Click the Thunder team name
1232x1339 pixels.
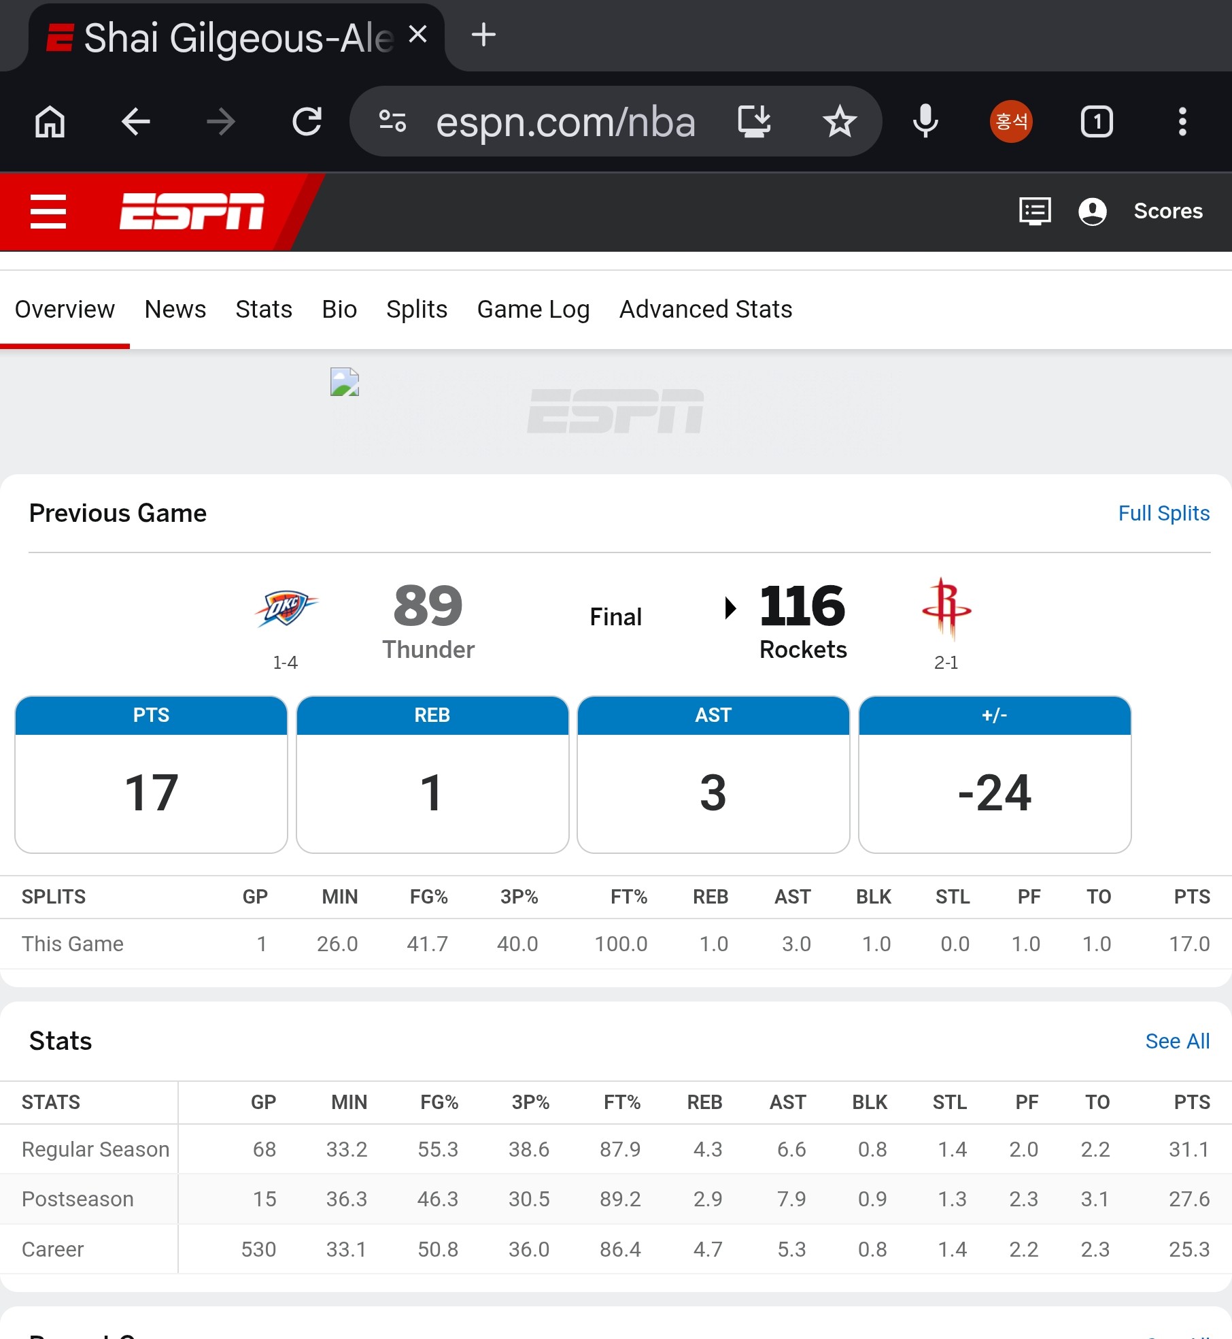(x=428, y=650)
